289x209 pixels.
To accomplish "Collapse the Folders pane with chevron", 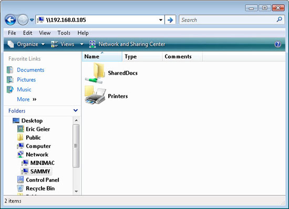I will tap(76, 110).
